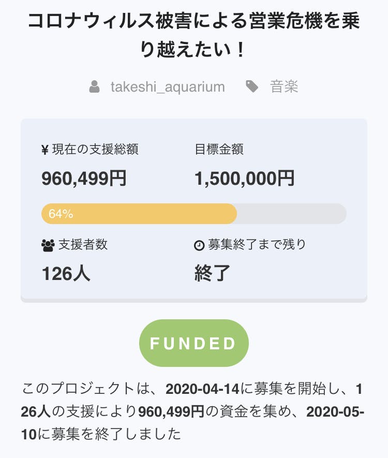The height and width of the screenshot is (458, 388).
Task: Click the 1,500,000円 goal amount
Action: point(244,179)
